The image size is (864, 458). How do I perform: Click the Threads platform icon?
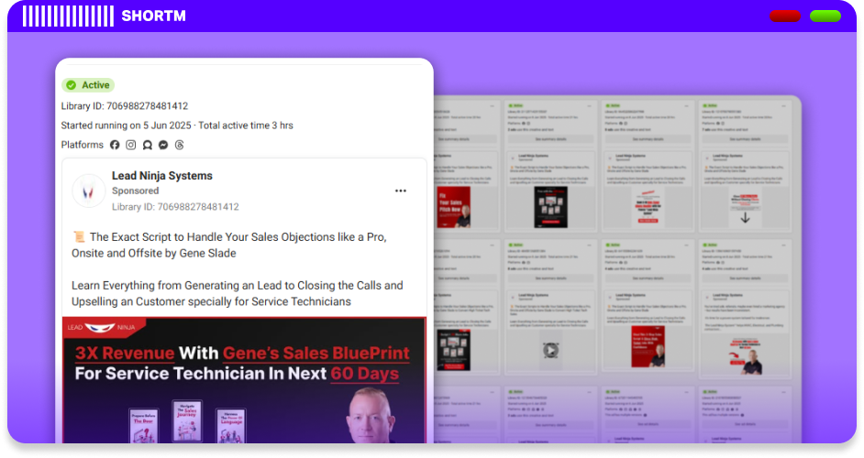(x=179, y=145)
